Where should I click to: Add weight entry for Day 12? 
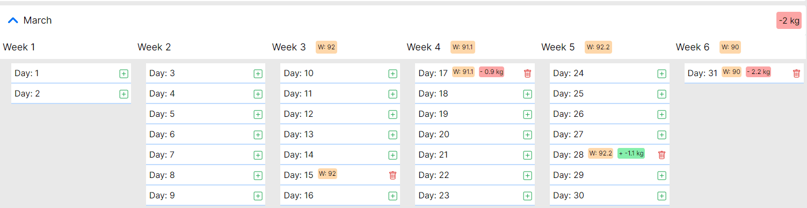tap(392, 114)
